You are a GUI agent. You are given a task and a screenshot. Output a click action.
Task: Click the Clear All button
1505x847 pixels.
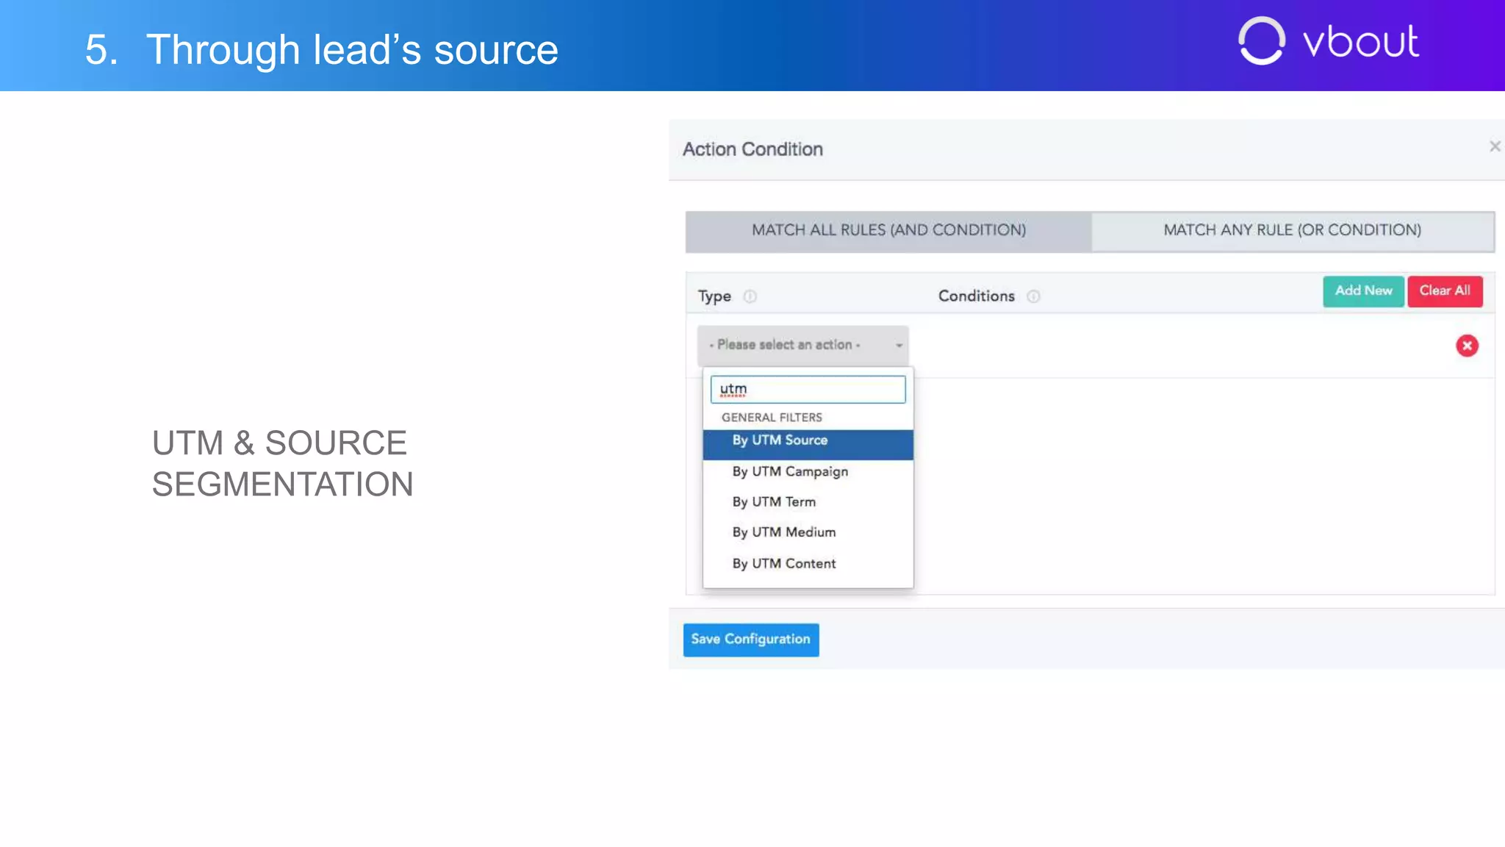tap(1445, 291)
